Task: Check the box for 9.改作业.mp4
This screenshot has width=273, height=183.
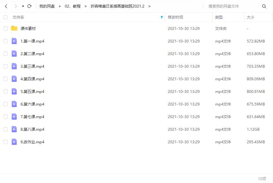Action: [6, 142]
